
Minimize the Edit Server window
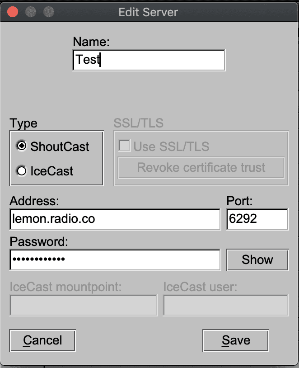coord(31,12)
